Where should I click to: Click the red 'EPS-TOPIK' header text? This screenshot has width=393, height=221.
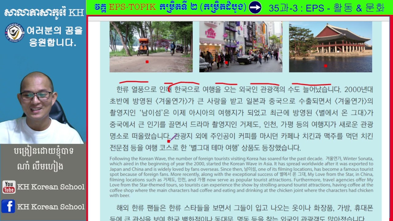132,7
